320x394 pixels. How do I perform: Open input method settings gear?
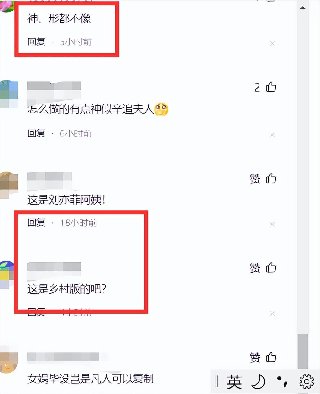tap(306, 382)
